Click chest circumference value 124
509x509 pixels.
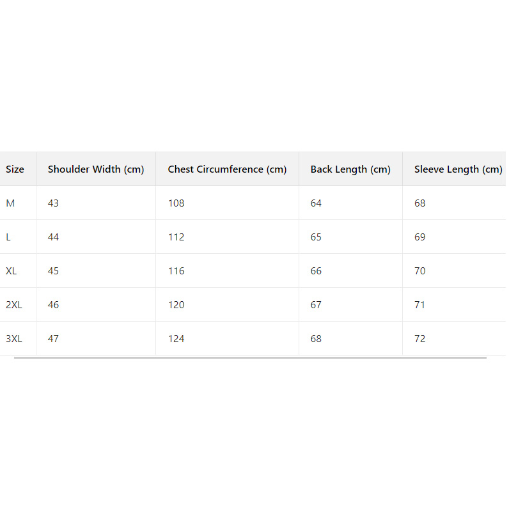[176, 339]
